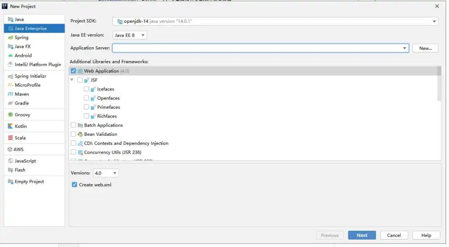Open the Java EE version dropdown
Viewport: 449px width, 247px height.
[x=130, y=35]
